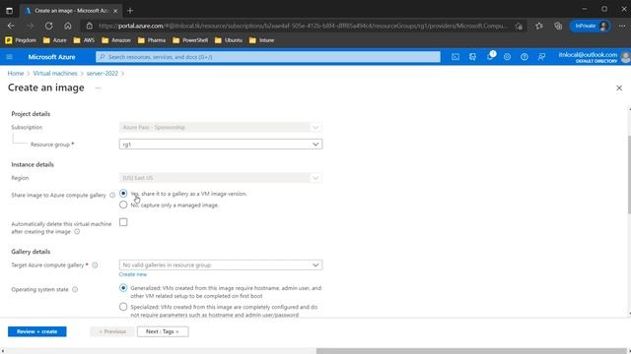Click the info icon beside Operating system state
The height and width of the screenshot is (354, 631).
(x=75, y=289)
